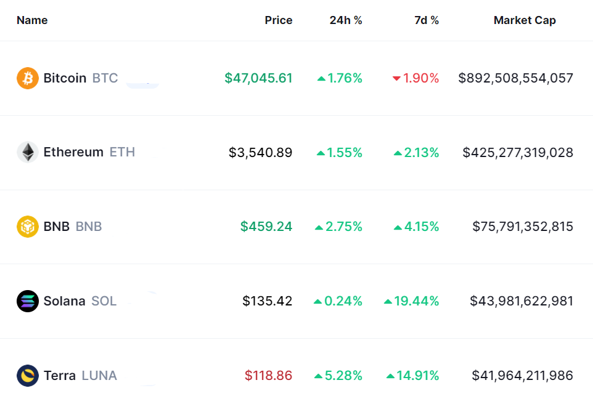Click the BNB market cap value

tap(523, 227)
